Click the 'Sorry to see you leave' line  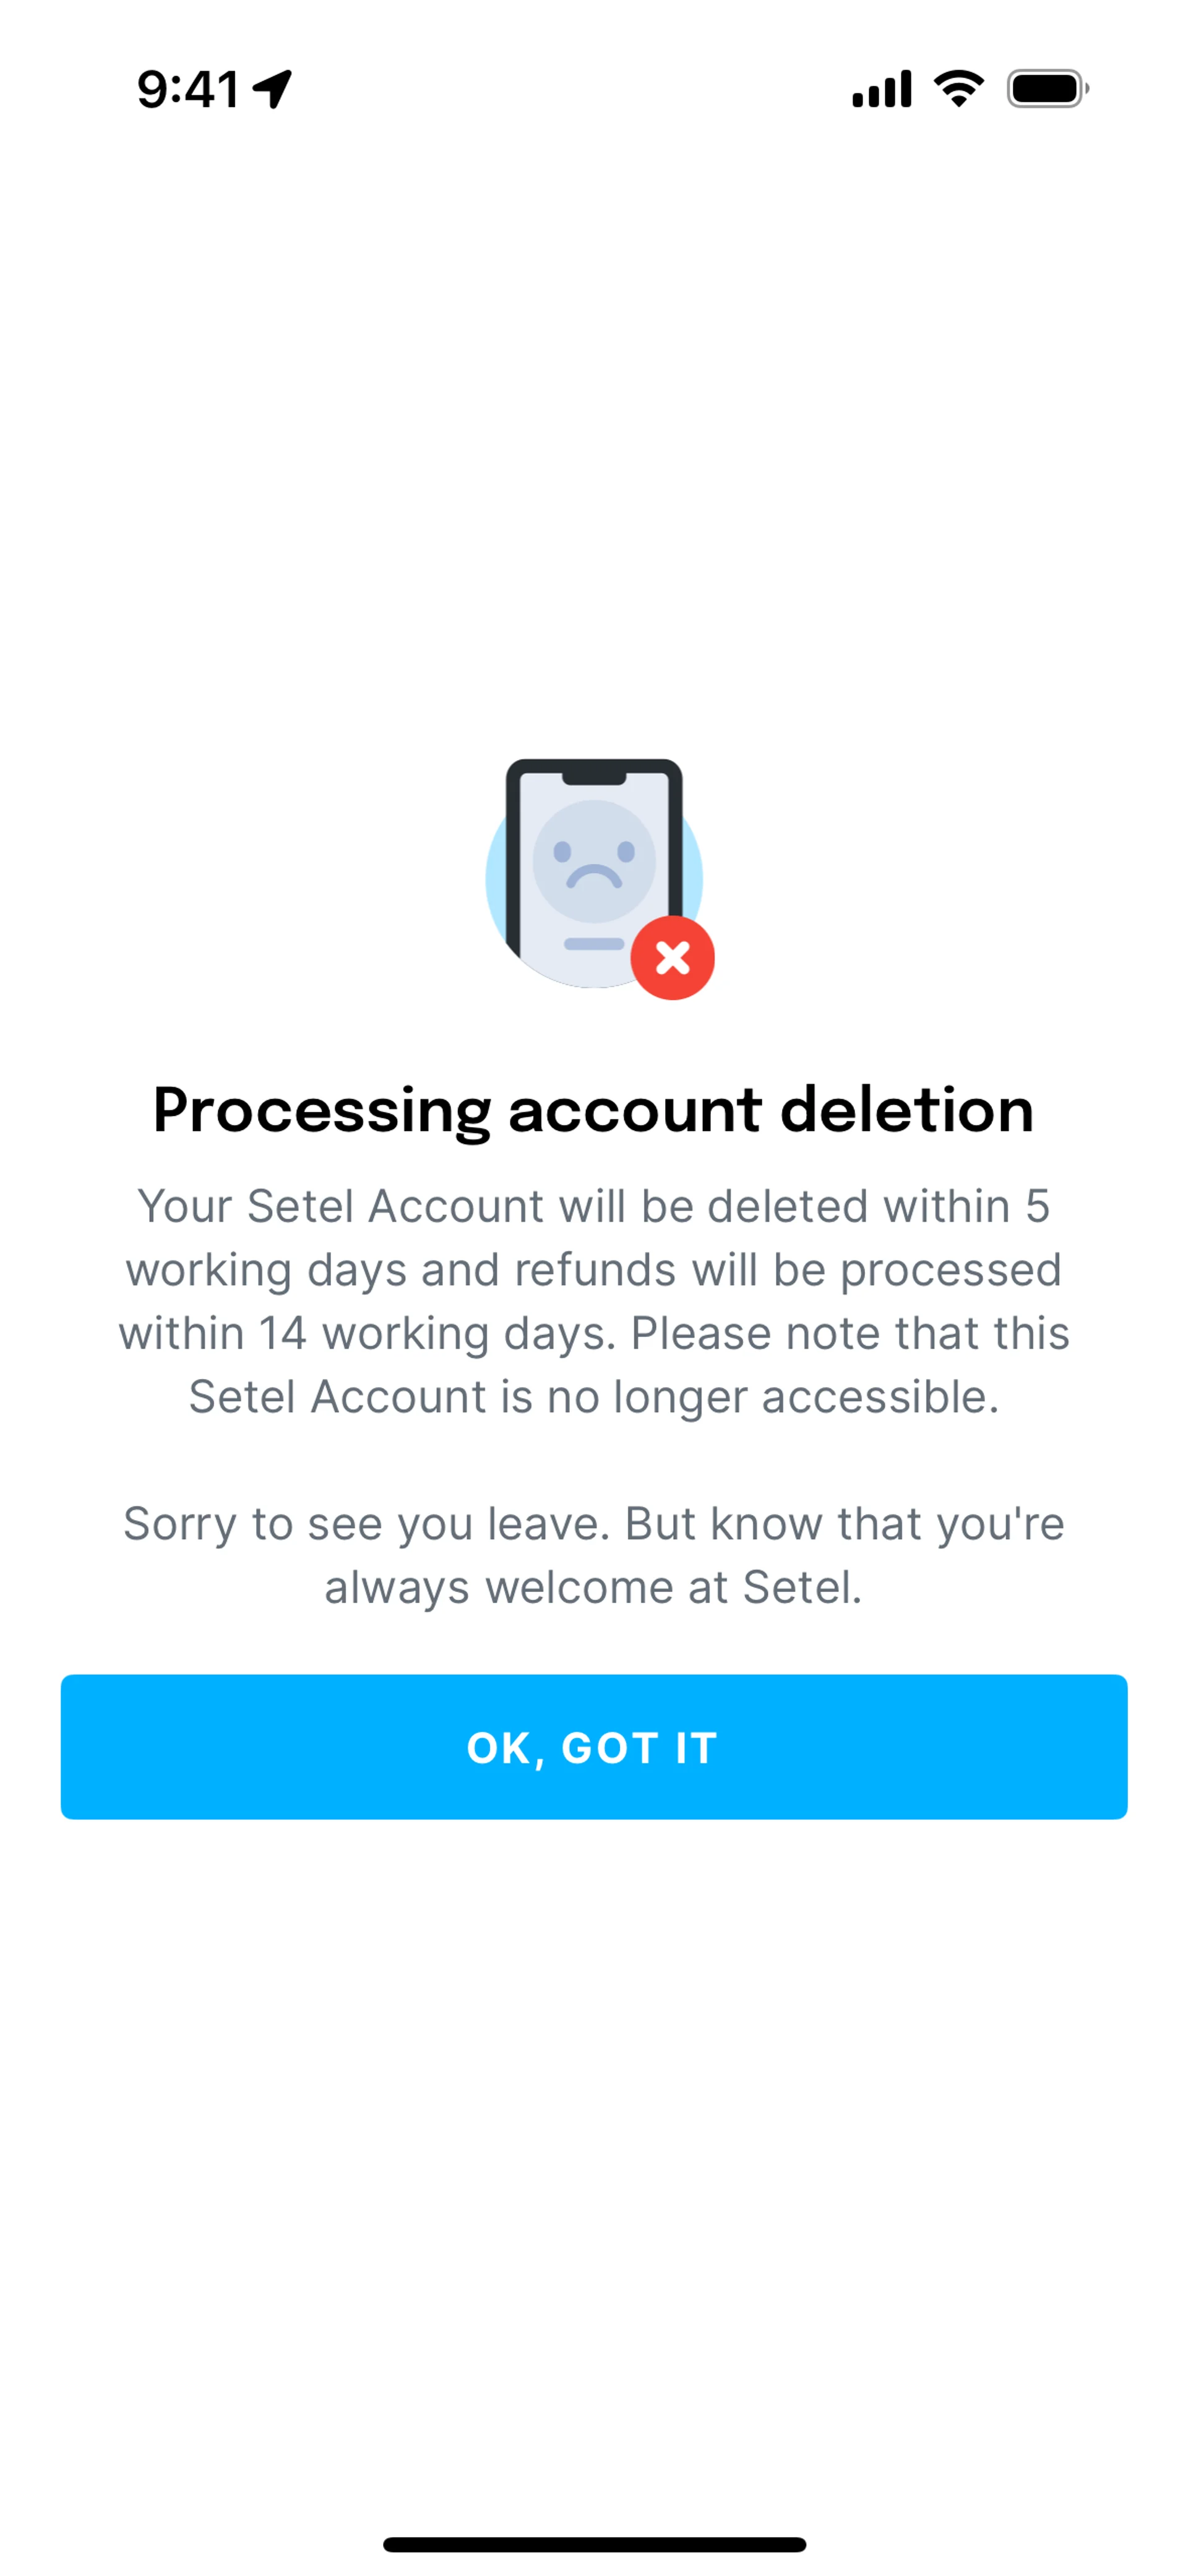click(594, 1524)
